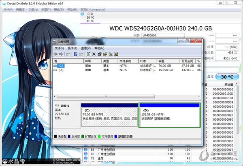Select the (C:) volume row

tap(127, 66)
